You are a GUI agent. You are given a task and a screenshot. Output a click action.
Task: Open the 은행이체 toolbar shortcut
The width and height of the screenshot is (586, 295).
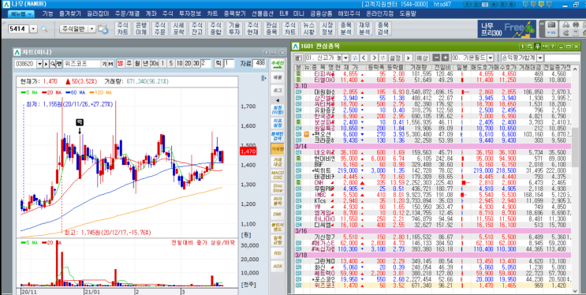click(141, 28)
